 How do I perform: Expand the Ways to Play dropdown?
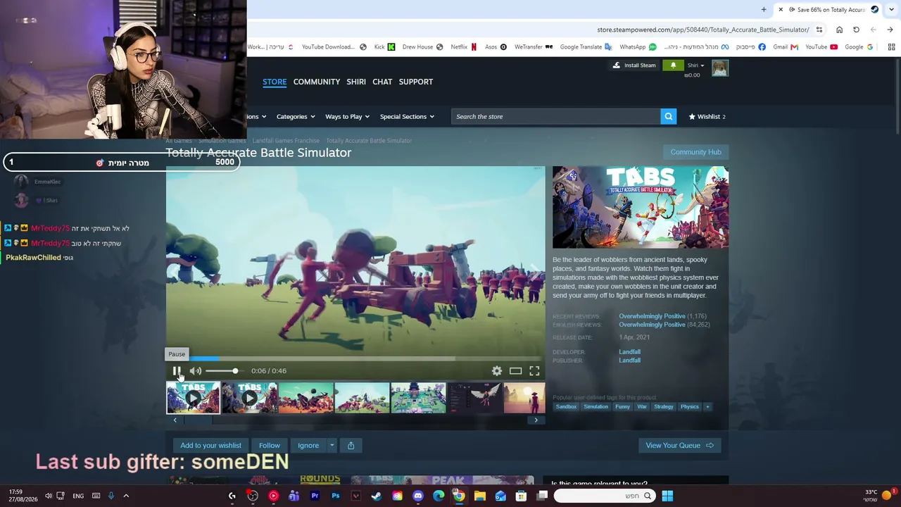348,116
